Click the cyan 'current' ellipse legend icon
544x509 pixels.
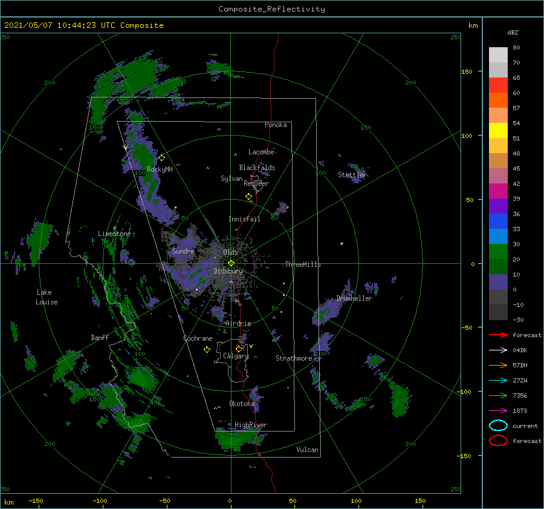(x=498, y=425)
